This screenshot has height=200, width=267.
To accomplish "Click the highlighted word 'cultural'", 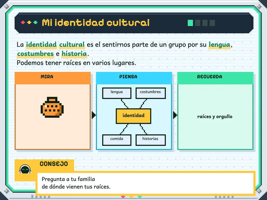I will tap(72, 45).
